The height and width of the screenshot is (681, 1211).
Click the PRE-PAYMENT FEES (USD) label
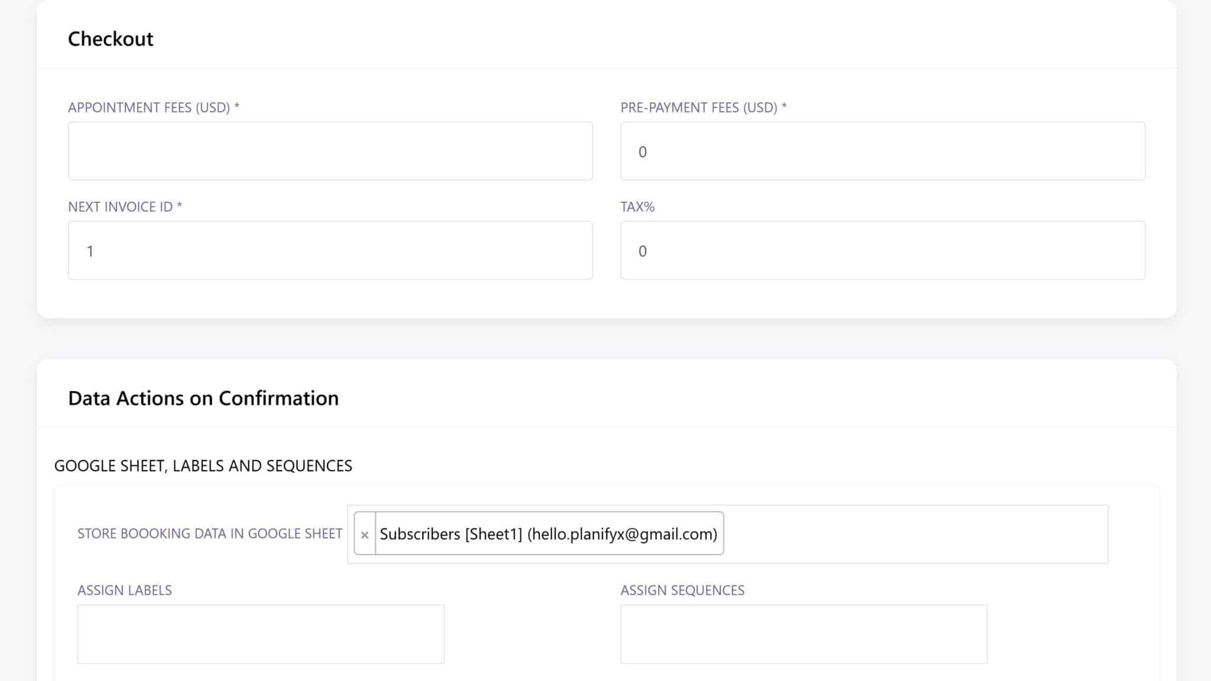click(x=703, y=108)
